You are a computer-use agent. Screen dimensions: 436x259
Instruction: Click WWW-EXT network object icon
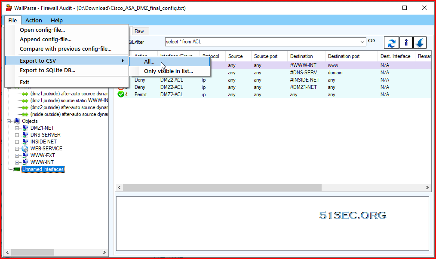coord(25,155)
